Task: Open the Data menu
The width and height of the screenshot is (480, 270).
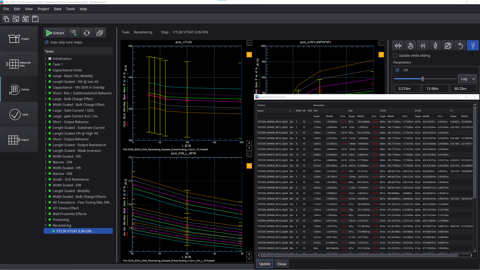Action: (57, 9)
